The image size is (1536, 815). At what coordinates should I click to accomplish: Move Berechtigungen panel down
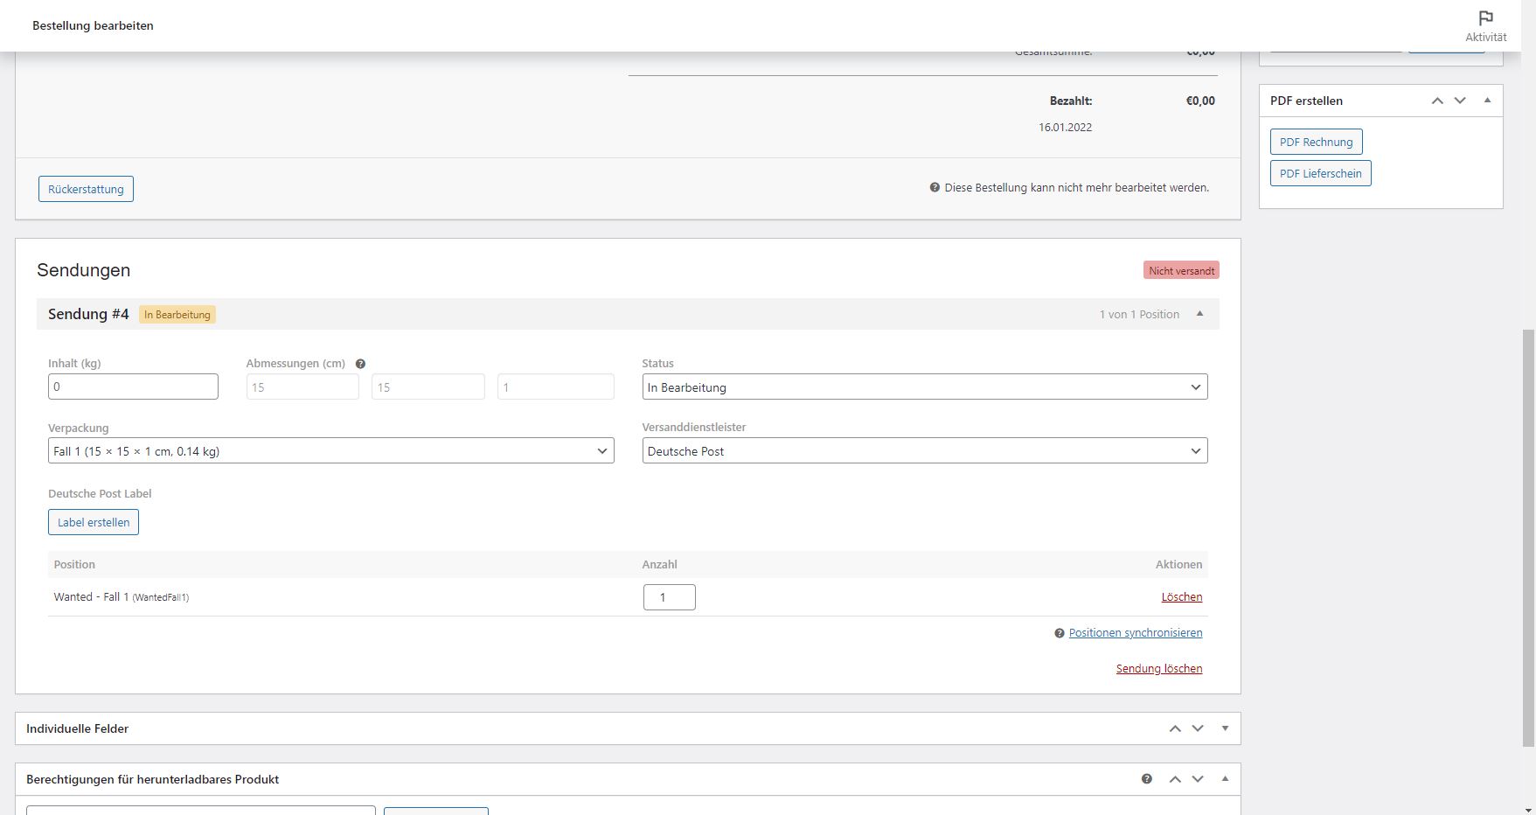(1198, 779)
